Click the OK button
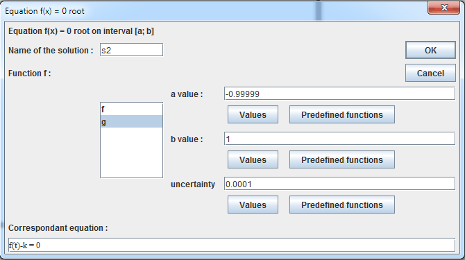 (x=430, y=50)
